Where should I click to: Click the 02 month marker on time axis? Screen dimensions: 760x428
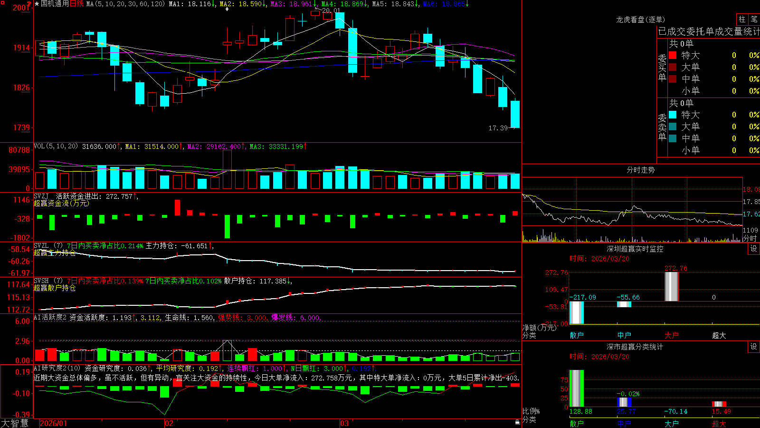pyautogui.click(x=169, y=423)
